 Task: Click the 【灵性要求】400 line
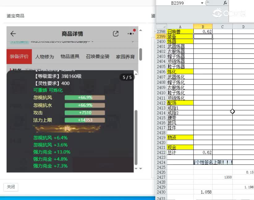click(x=52, y=83)
